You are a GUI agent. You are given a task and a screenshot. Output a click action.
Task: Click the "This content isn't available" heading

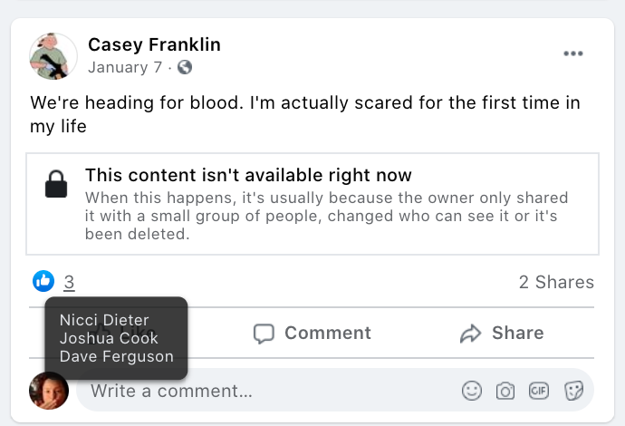point(248,175)
